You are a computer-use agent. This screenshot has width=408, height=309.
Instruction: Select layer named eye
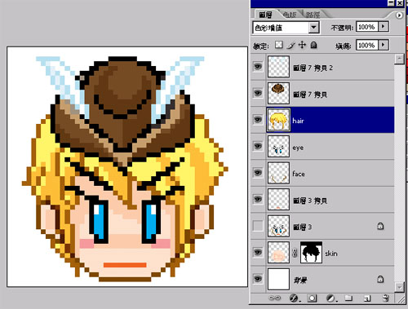click(298, 148)
